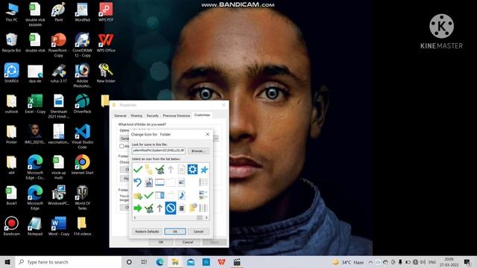Click the WordPad desktop shortcut
Viewport: 477px width, 268px height.
click(82, 12)
